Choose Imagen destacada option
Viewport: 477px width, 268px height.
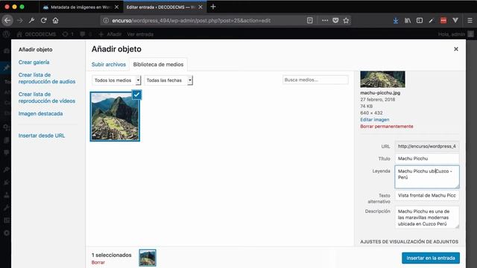point(40,114)
